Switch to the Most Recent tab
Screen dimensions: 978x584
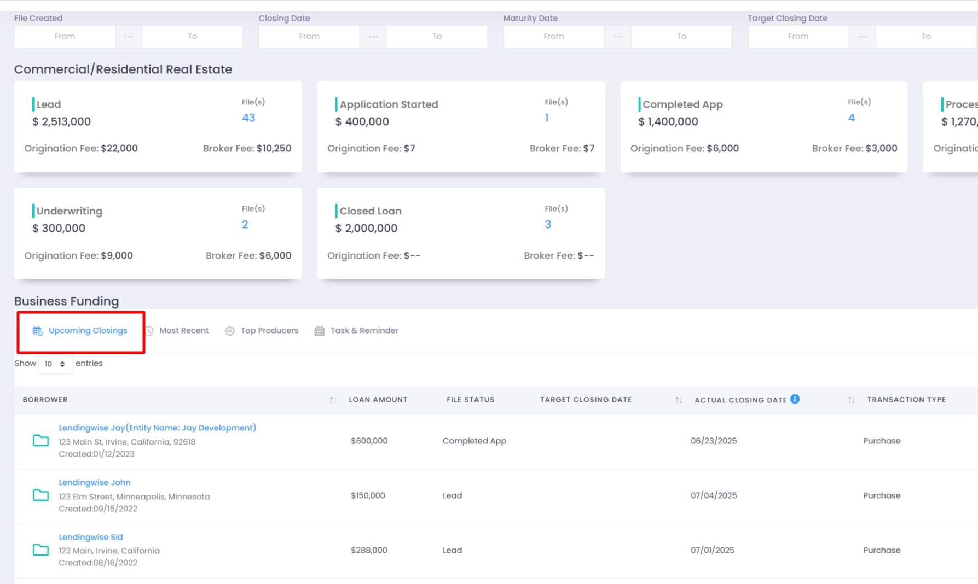[x=177, y=331]
